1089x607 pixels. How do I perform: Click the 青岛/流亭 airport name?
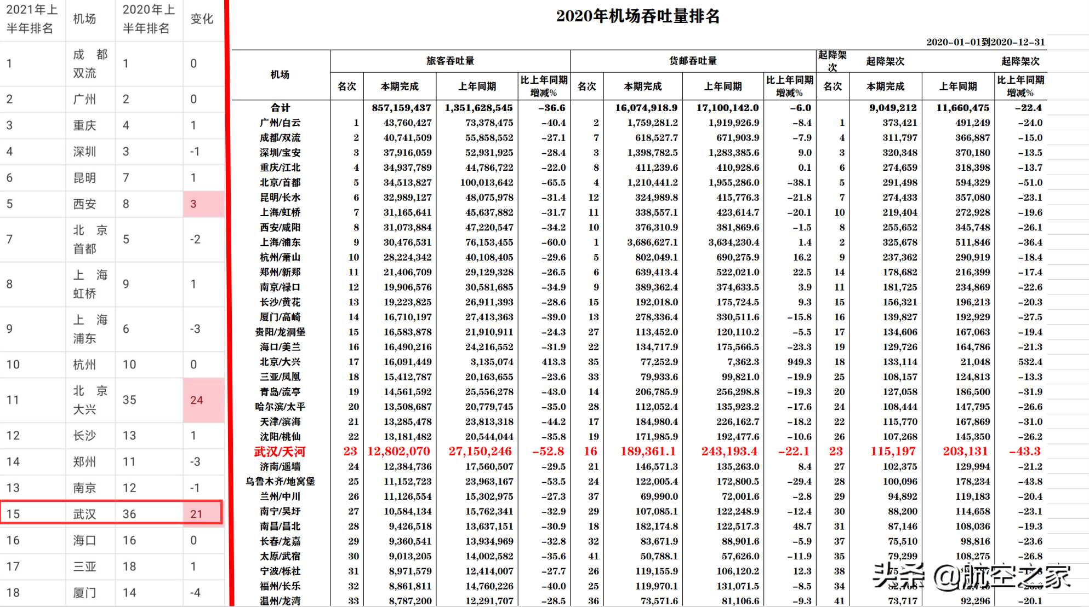(x=280, y=392)
